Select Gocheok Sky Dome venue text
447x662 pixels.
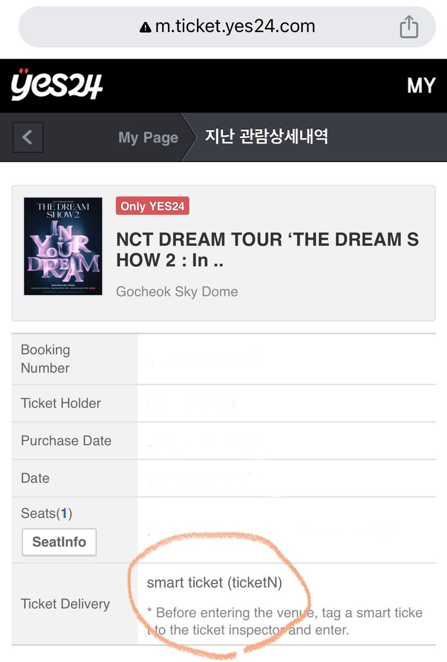click(177, 291)
